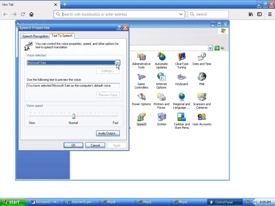Click the Audio Output button

point(108,133)
